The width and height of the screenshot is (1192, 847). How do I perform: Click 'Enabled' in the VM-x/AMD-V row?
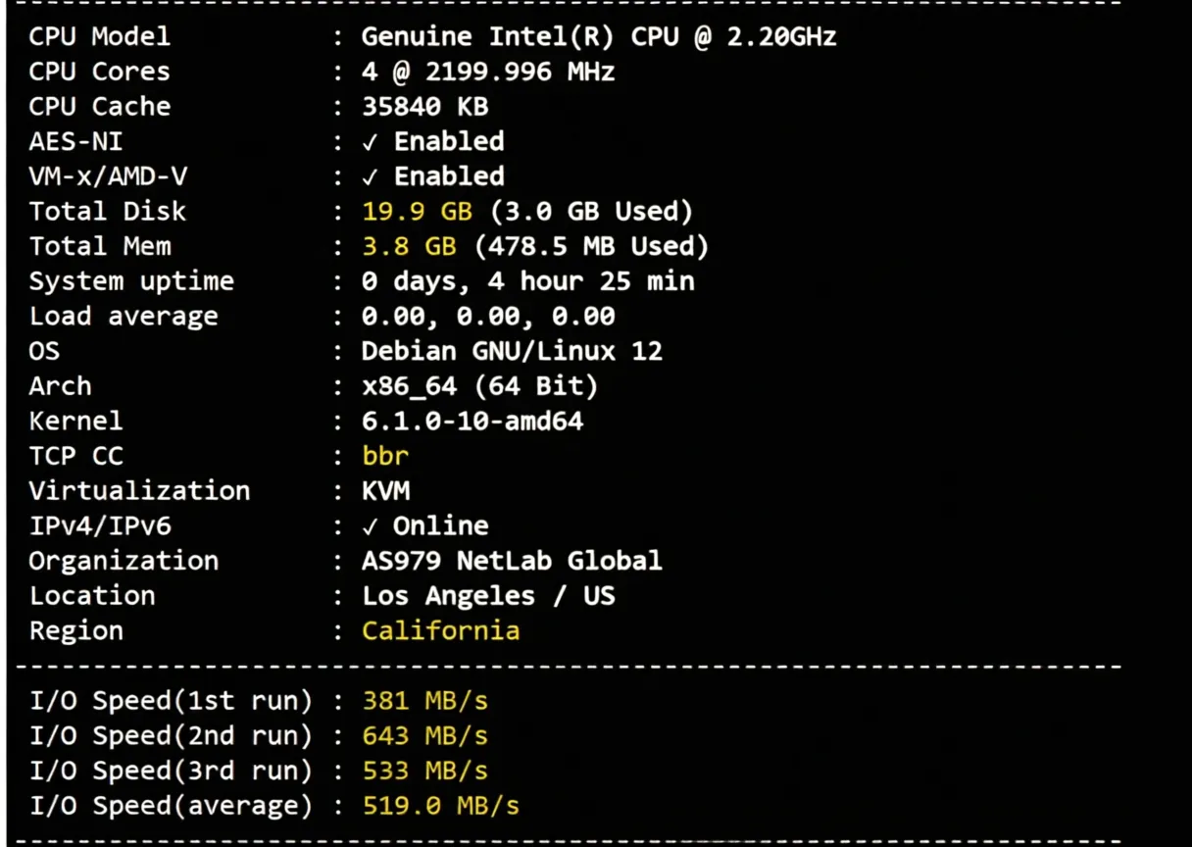449,176
